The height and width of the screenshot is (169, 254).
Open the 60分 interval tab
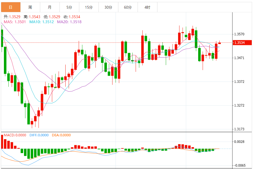[x=128, y=7]
